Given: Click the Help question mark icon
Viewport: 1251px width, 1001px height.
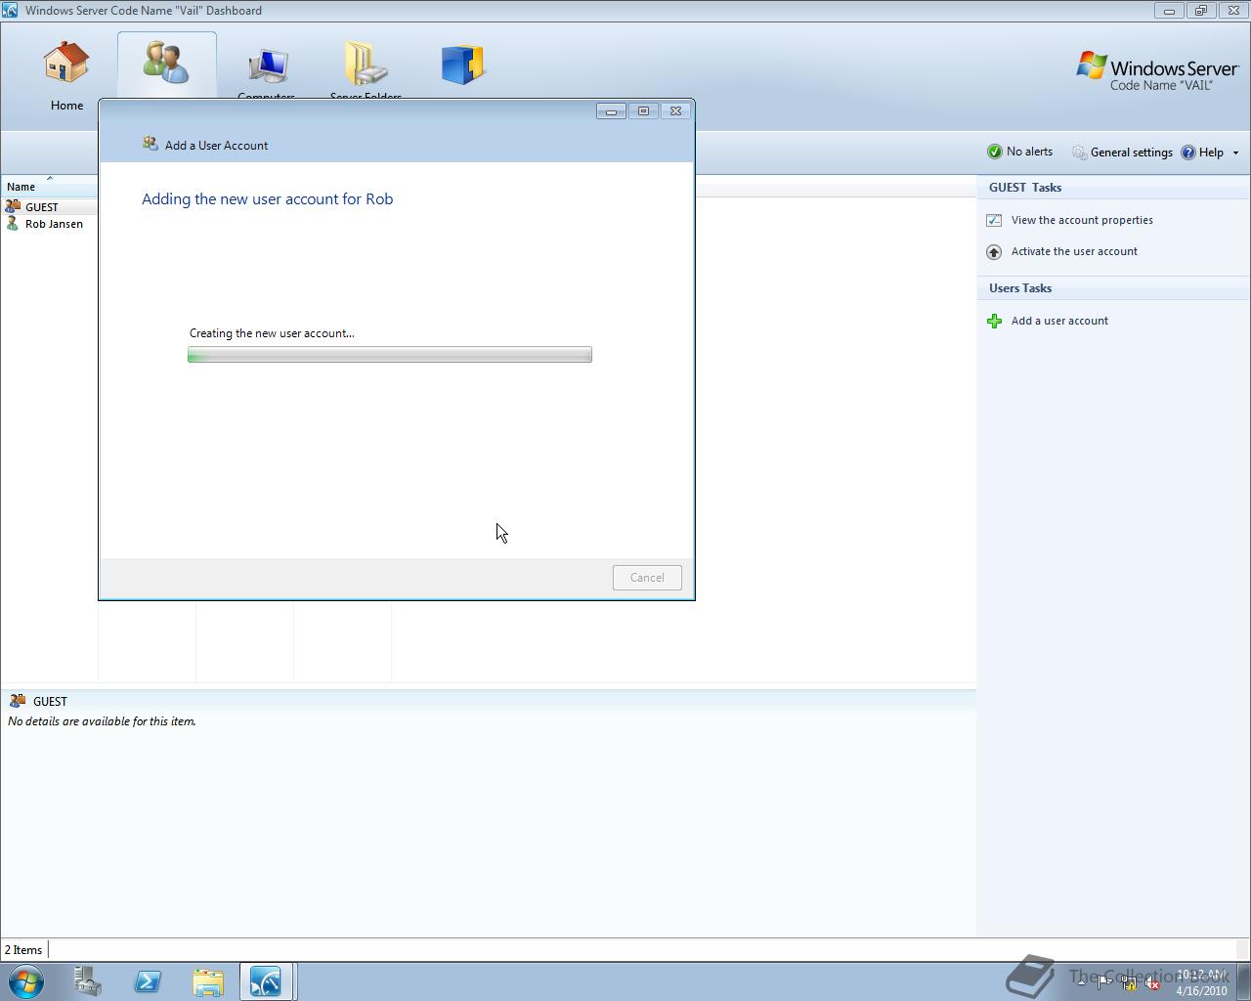Looking at the screenshot, I should point(1188,152).
